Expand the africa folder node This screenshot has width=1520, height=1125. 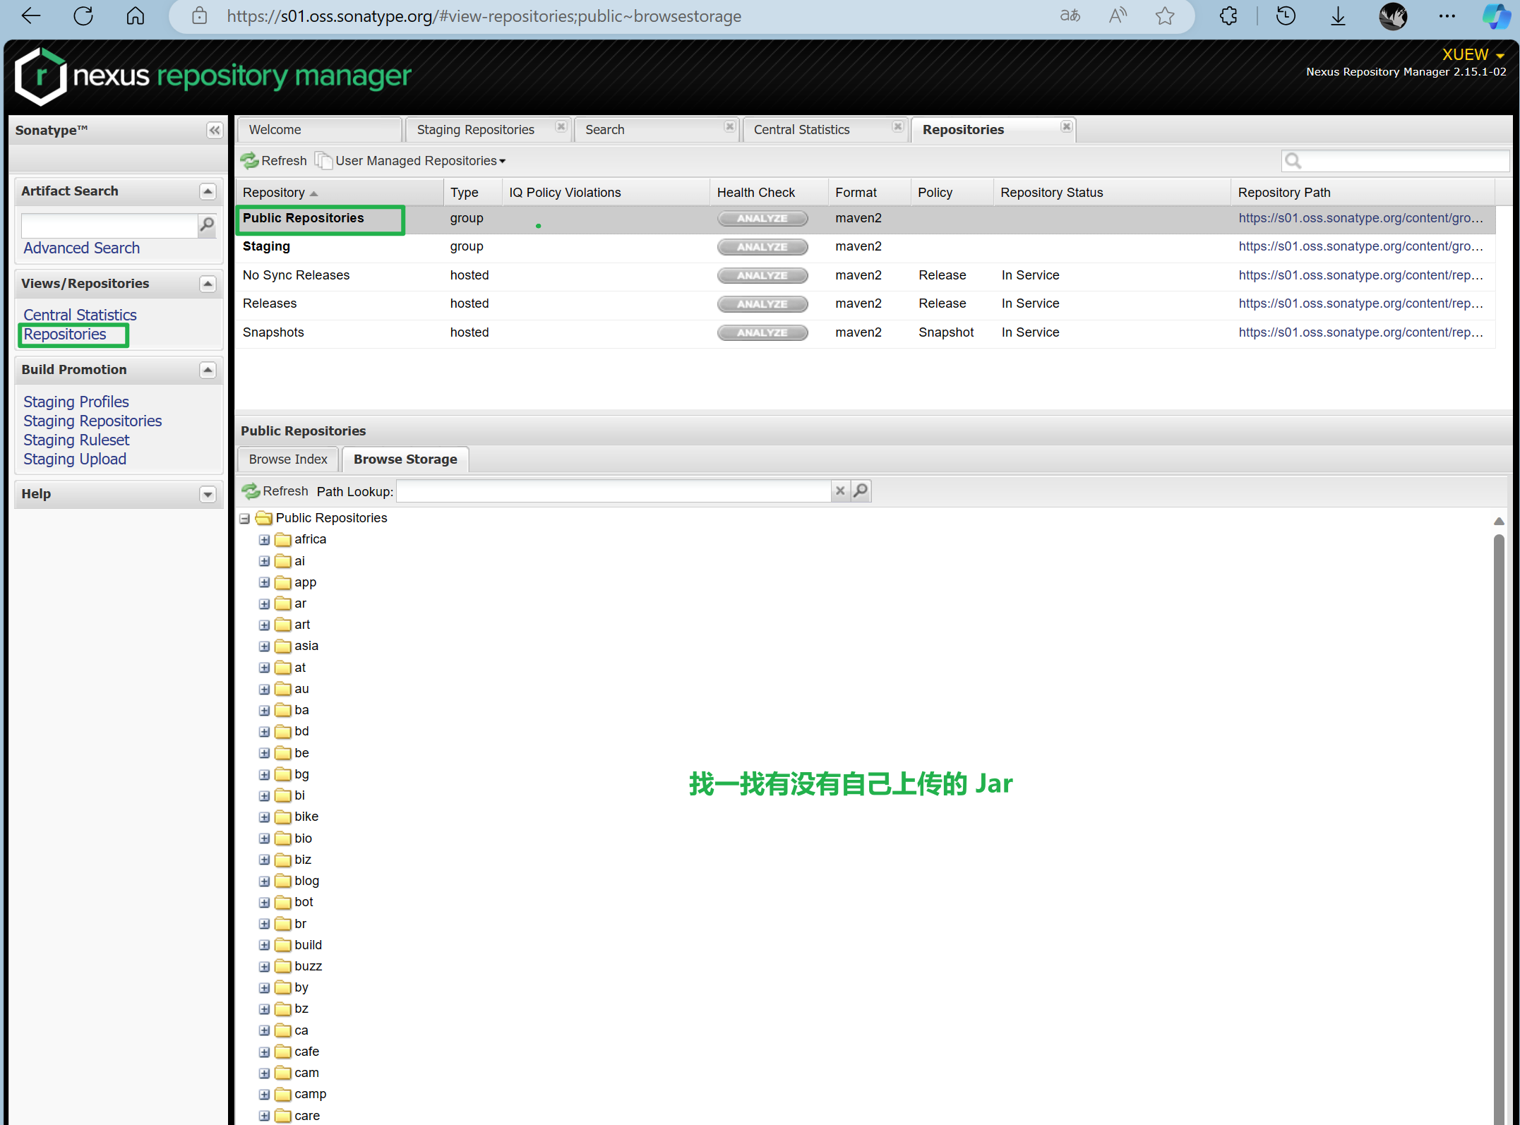pos(264,540)
